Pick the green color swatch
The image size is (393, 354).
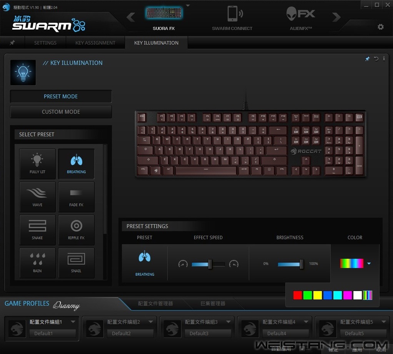(x=308, y=295)
